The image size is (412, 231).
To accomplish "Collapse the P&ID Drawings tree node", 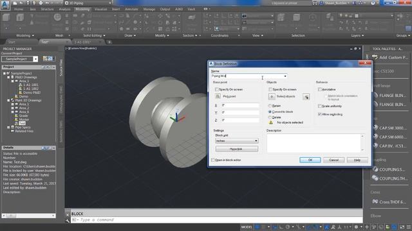I will click(8, 77).
